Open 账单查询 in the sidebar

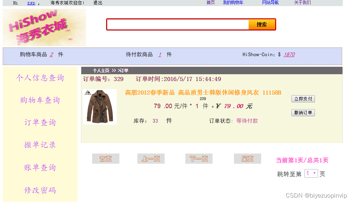click(x=40, y=167)
